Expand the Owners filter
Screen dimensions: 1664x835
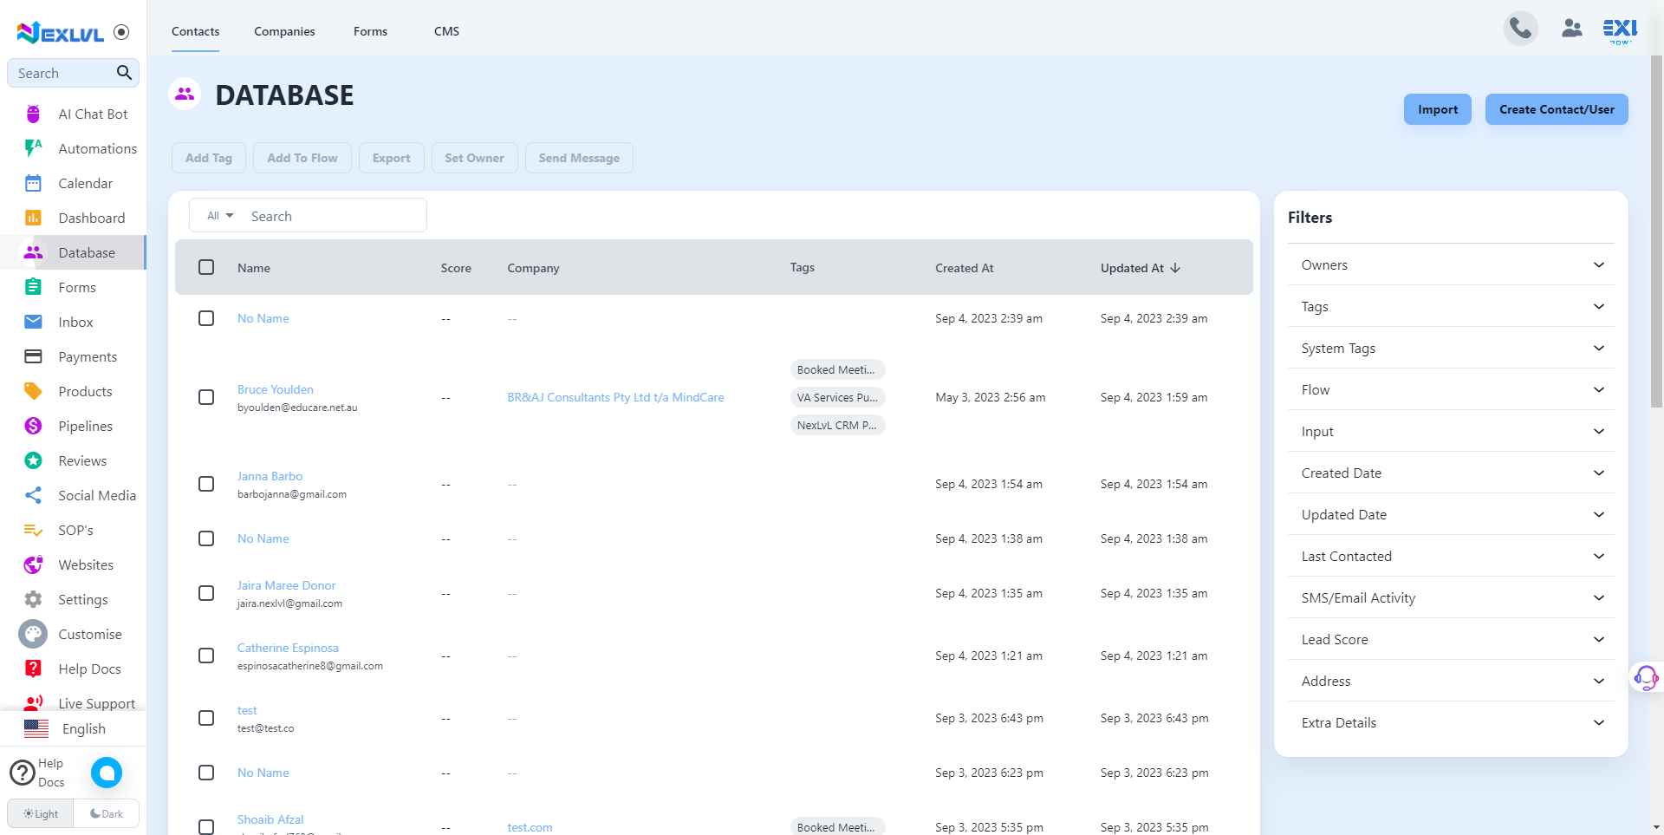coord(1451,264)
